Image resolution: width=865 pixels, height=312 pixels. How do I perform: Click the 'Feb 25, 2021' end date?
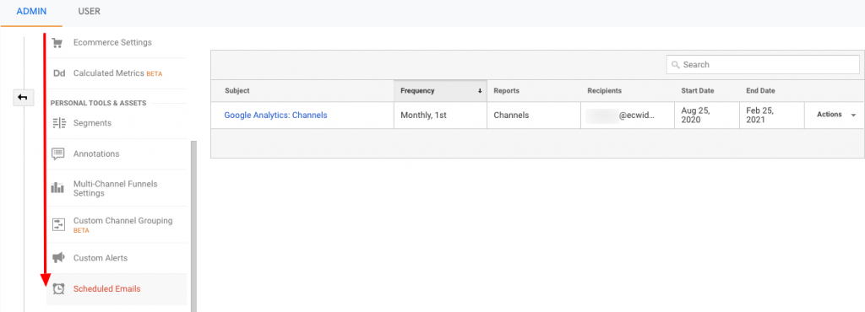pyautogui.click(x=761, y=115)
